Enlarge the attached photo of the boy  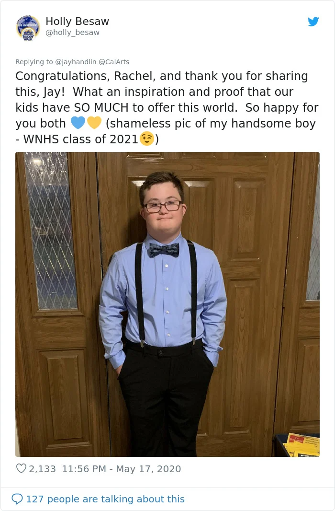pyautogui.click(x=167, y=304)
